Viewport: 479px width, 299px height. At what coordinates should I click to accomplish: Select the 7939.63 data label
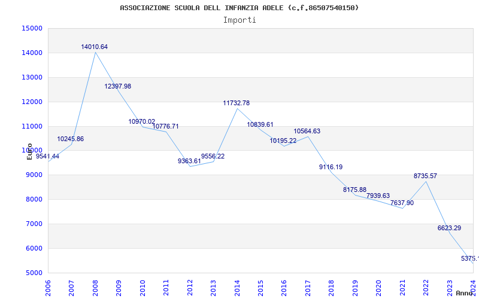tap(378, 196)
